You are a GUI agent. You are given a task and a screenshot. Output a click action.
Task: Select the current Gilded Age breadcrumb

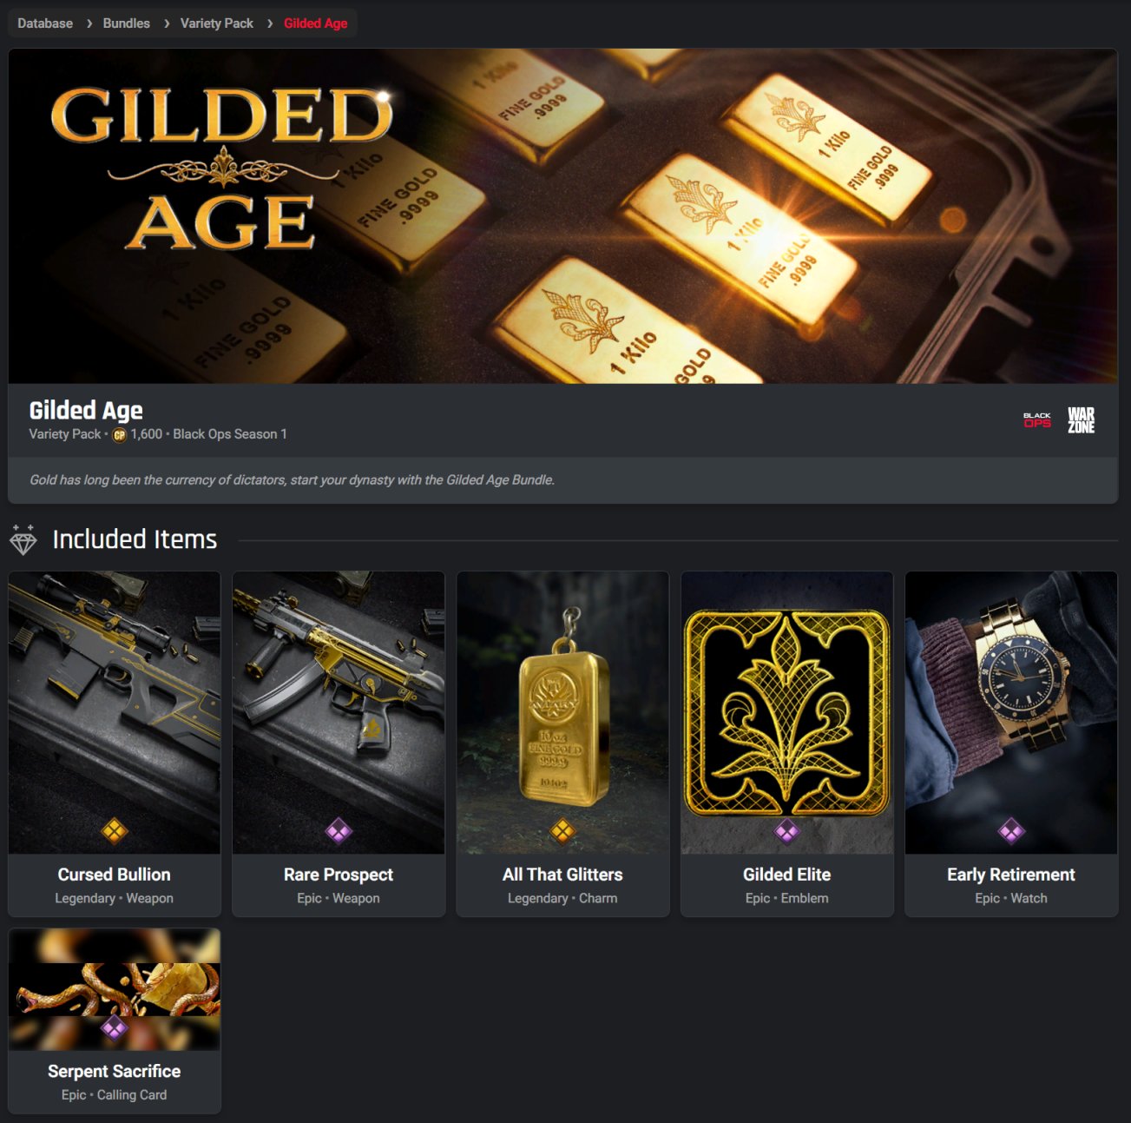316,23
